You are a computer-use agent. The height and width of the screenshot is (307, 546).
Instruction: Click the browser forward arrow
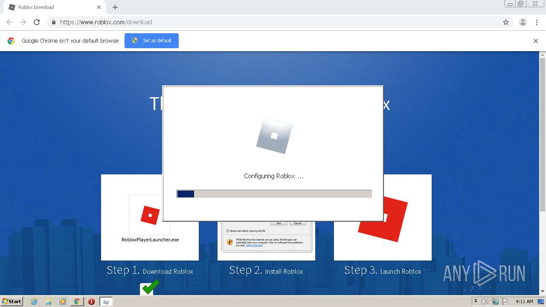pyautogui.click(x=23, y=22)
